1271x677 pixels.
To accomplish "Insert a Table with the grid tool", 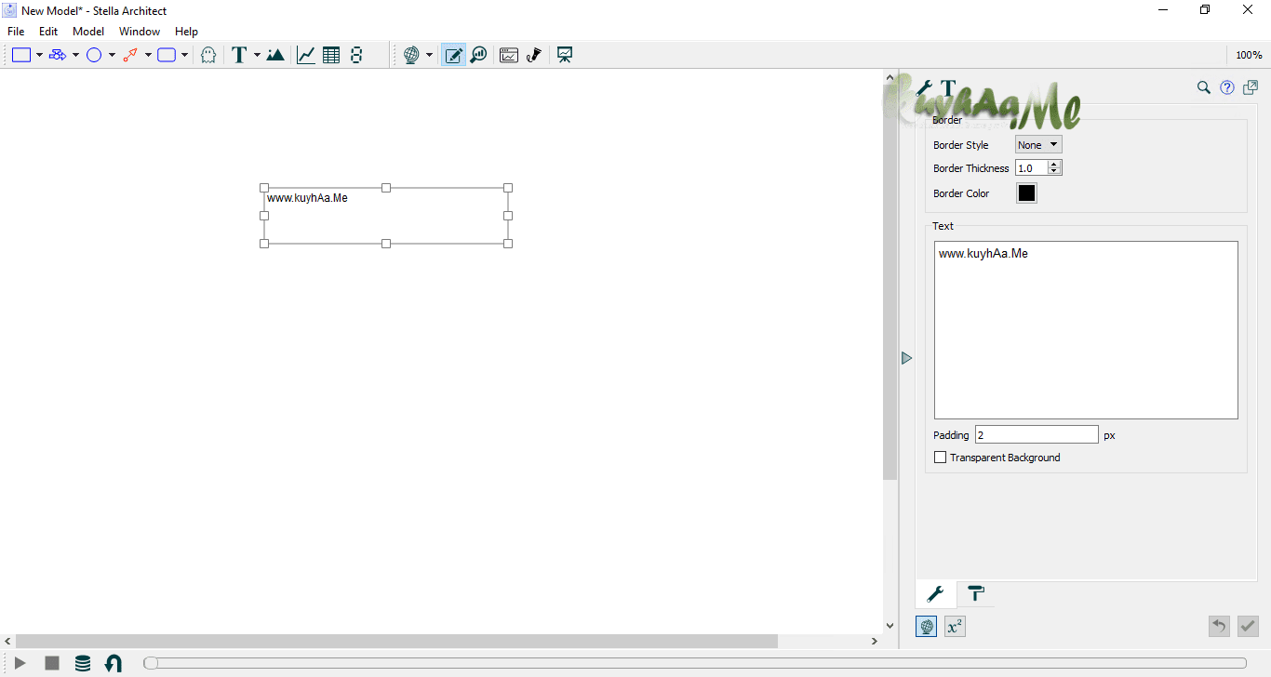I will click(331, 56).
